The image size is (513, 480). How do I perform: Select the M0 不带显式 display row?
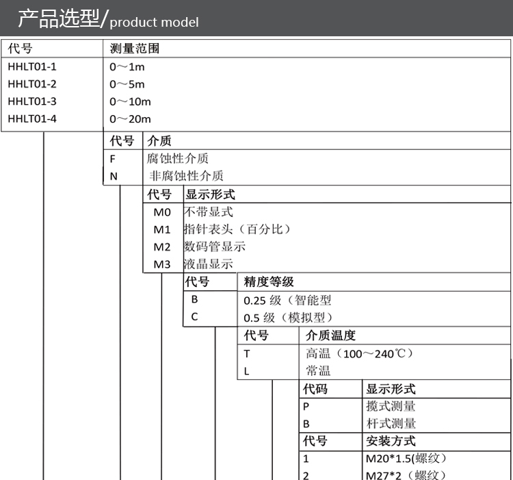(x=208, y=212)
